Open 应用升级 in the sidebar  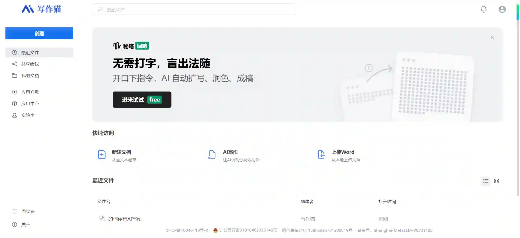point(39,92)
